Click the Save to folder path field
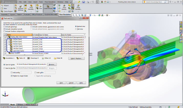Image resolution: width=183 pixels, height=108 pixels. [31, 64]
